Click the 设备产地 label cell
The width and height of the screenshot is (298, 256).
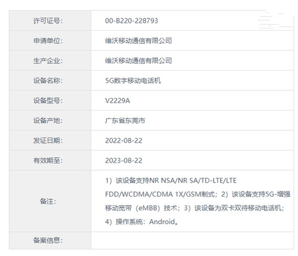tap(48, 121)
